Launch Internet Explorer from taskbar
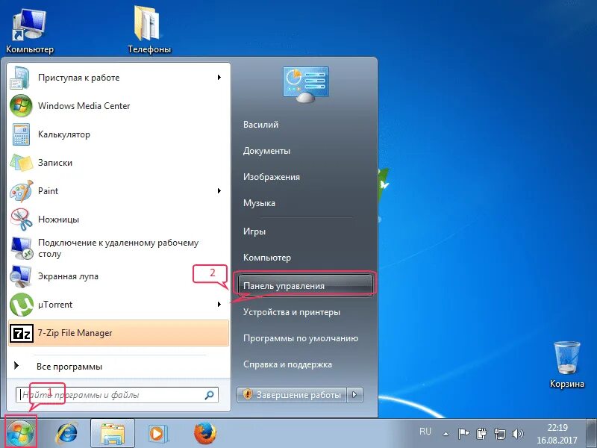Screen dimensions: 597x448 [67, 433]
